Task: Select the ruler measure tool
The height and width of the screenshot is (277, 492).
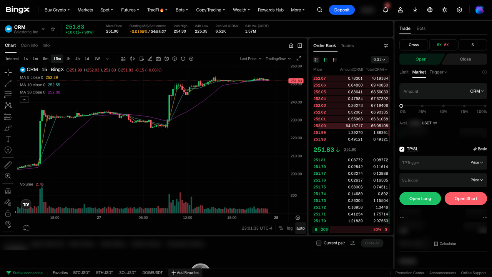Action: pos(8,165)
